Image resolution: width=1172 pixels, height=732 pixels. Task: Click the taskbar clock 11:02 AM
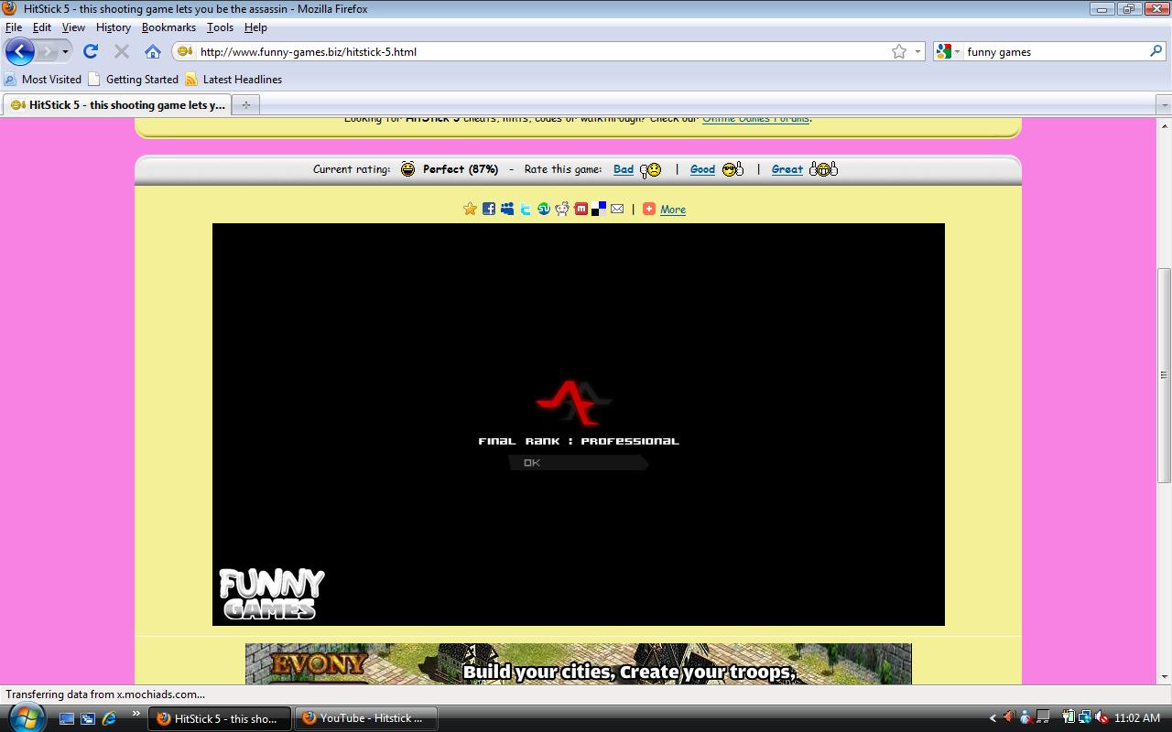(x=1137, y=718)
